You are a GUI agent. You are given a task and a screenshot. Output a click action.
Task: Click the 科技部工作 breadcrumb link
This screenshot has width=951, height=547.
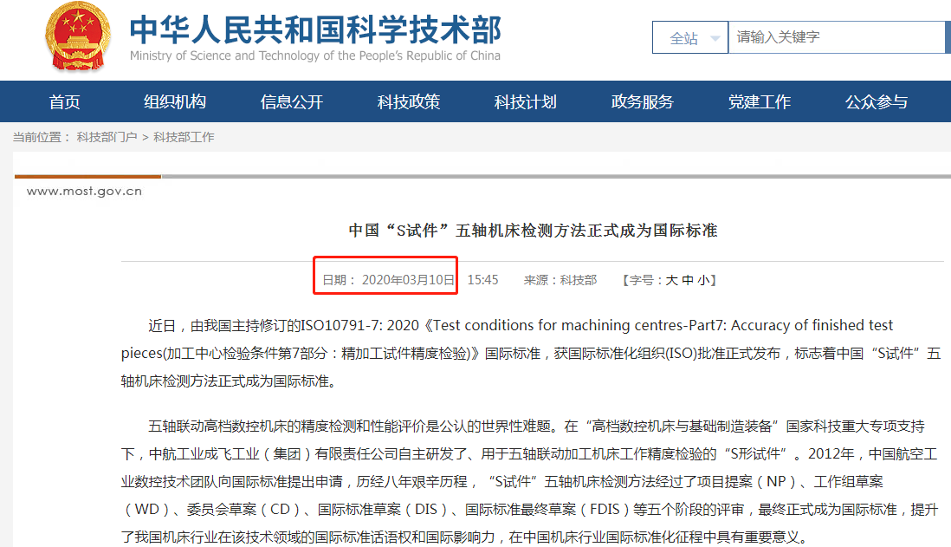coord(184,137)
